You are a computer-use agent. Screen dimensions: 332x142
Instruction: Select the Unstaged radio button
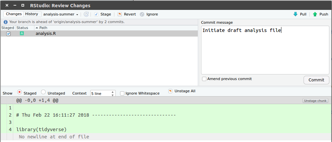click(43, 93)
